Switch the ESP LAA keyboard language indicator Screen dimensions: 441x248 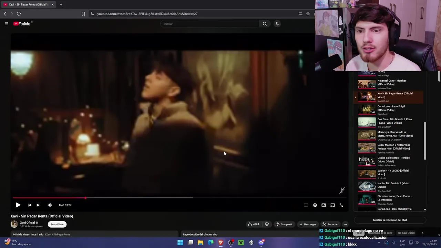pos(402,242)
